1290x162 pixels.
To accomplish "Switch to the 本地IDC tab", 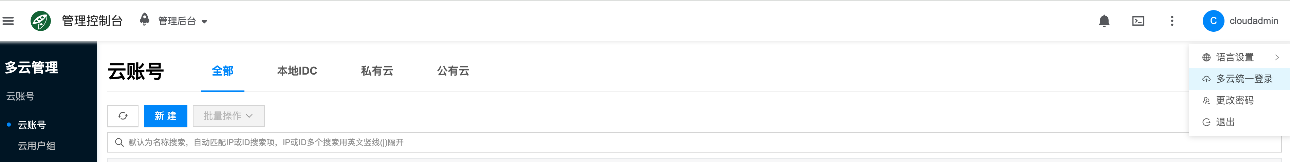I will 297,71.
